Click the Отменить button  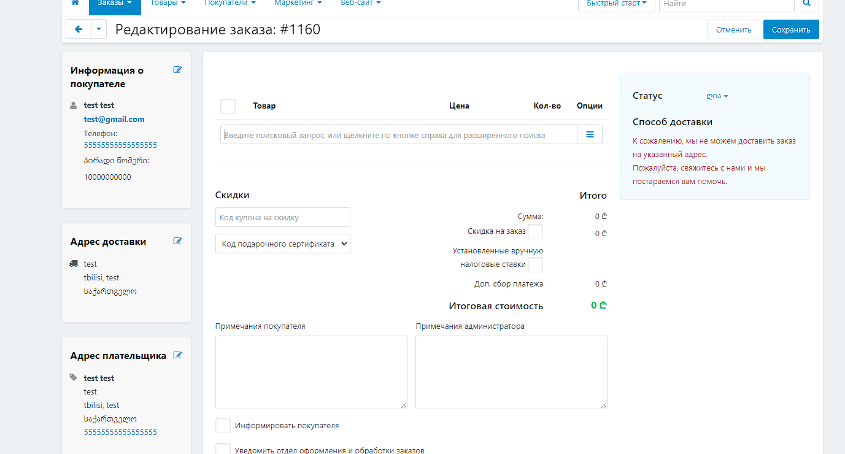734,29
